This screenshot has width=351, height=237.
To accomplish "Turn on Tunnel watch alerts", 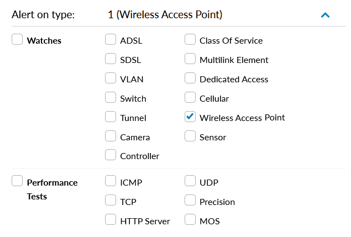I will (111, 117).
